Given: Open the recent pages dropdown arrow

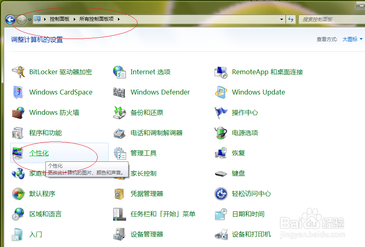Looking at the screenshot, I should [30, 20].
